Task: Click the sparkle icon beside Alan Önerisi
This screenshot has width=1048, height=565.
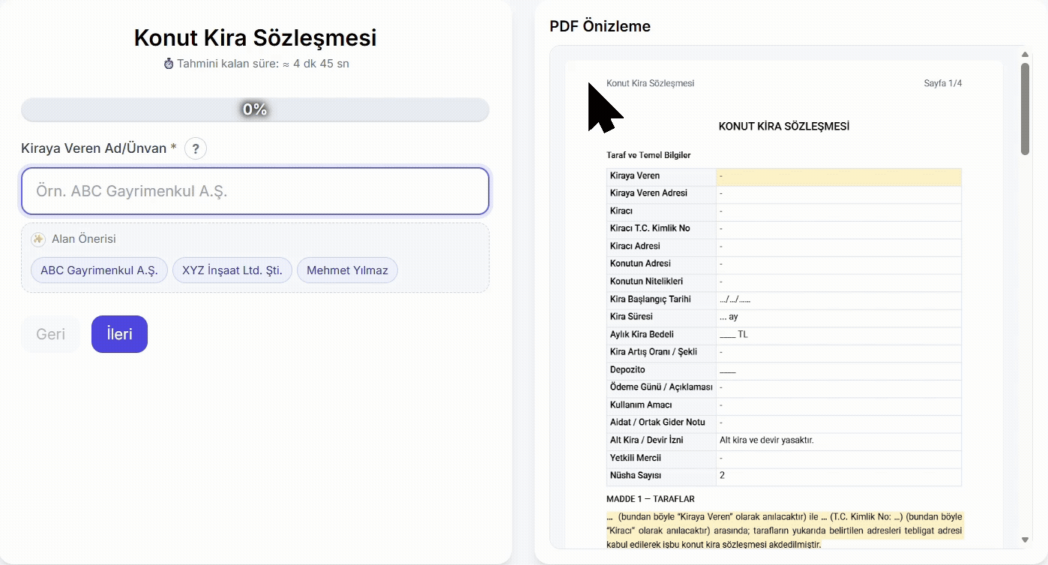Action: tap(38, 239)
